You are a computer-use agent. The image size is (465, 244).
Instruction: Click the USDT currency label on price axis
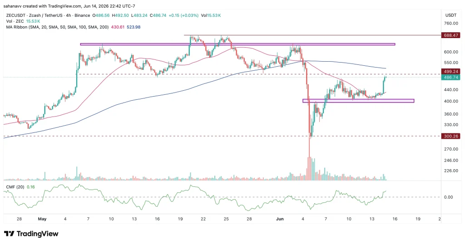tap(451, 15)
